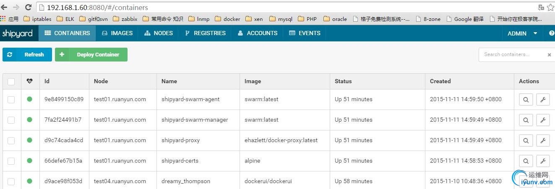Open the xen bookmark folder
Viewport: 555px width, 189px height.
pyautogui.click(x=254, y=19)
